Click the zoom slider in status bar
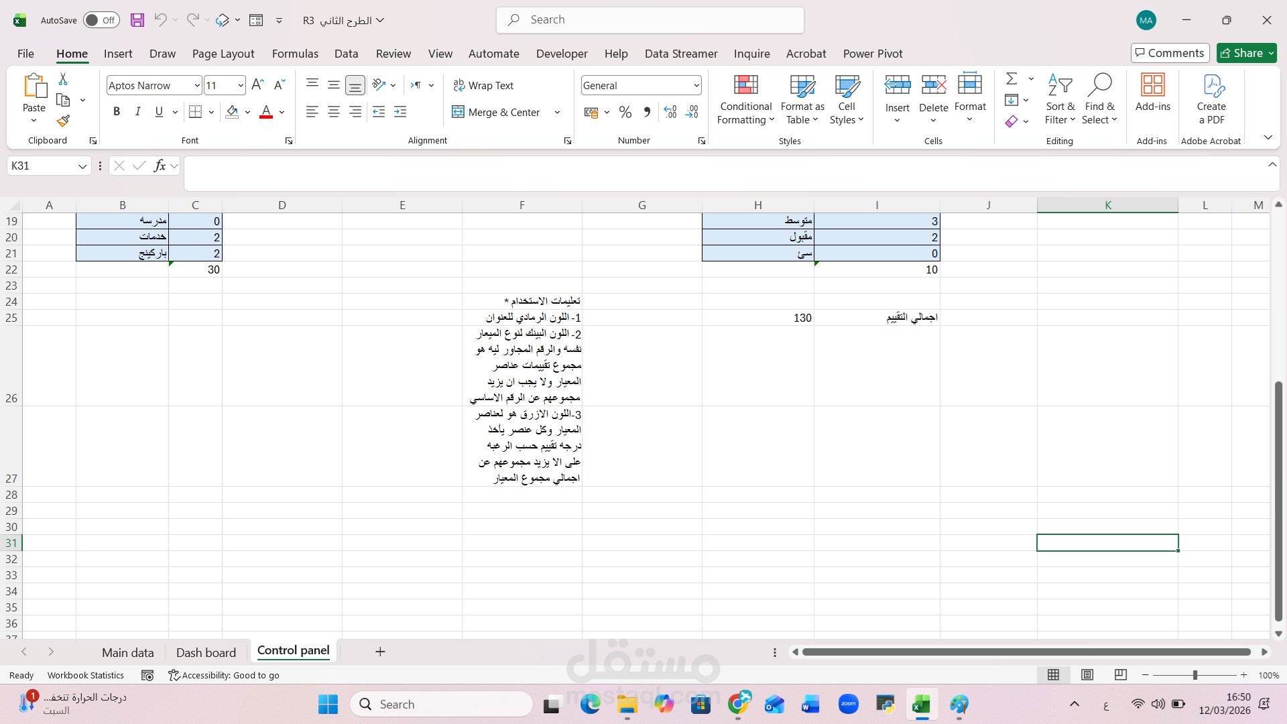This screenshot has height=724, width=1287. (x=1194, y=675)
